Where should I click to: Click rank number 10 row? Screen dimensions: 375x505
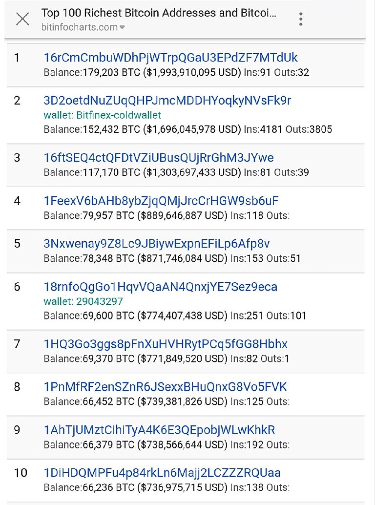point(21,473)
